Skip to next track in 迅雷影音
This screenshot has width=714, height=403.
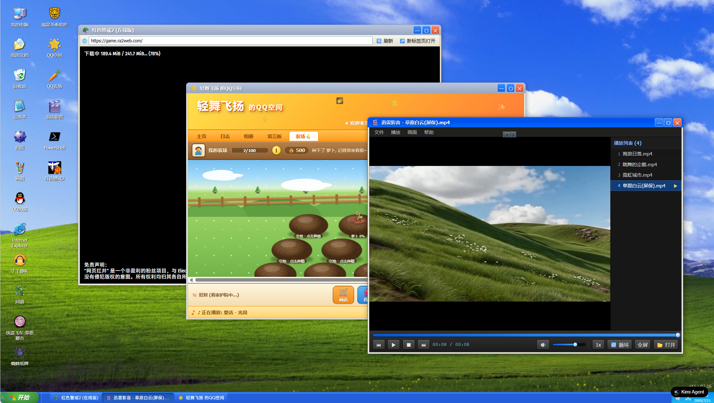[x=424, y=345]
